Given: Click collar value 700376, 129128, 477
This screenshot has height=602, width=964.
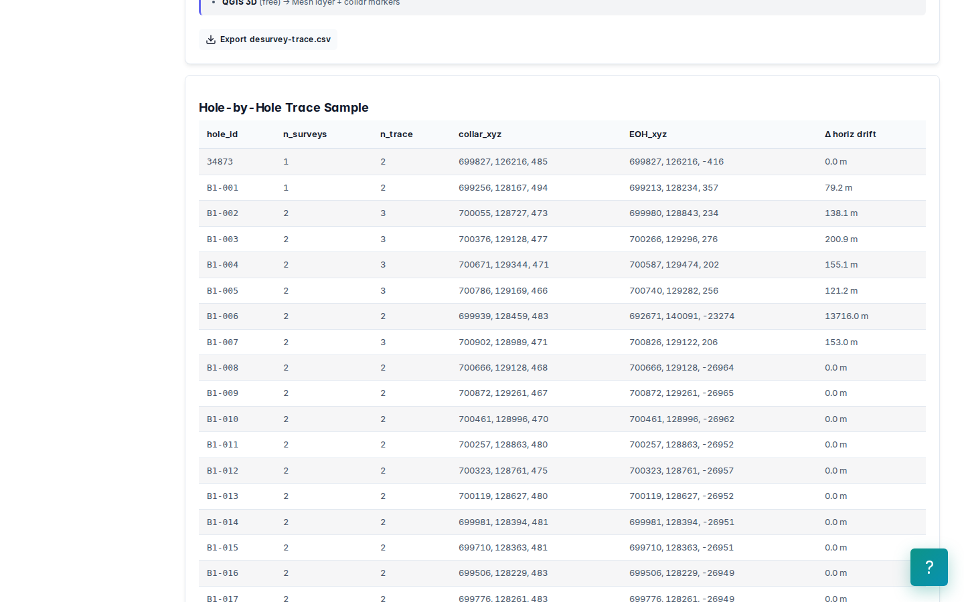Looking at the screenshot, I should (503, 239).
